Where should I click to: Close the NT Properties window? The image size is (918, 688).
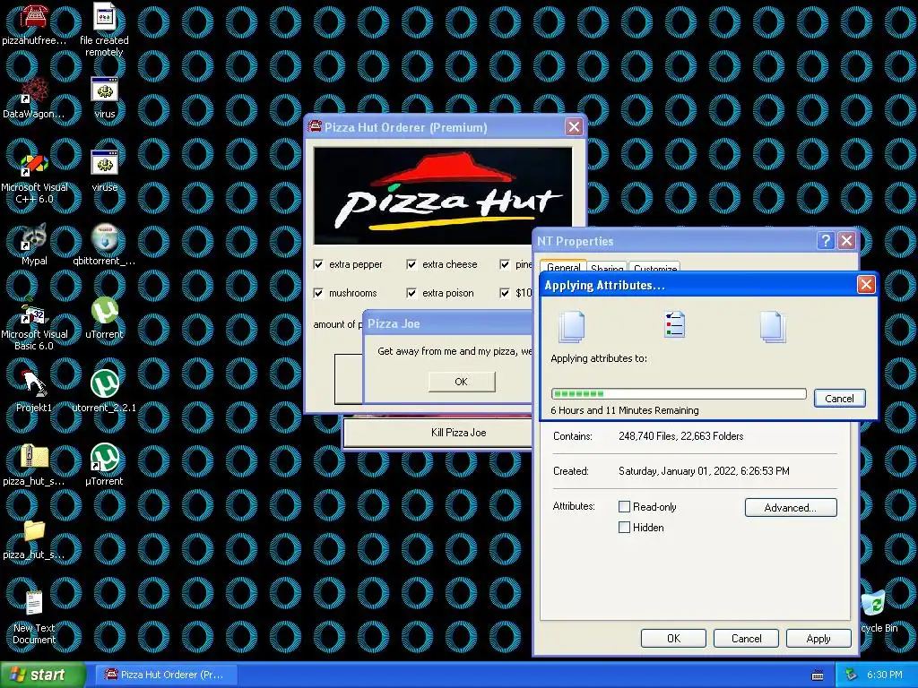pyautogui.click(x=846, y=240)
